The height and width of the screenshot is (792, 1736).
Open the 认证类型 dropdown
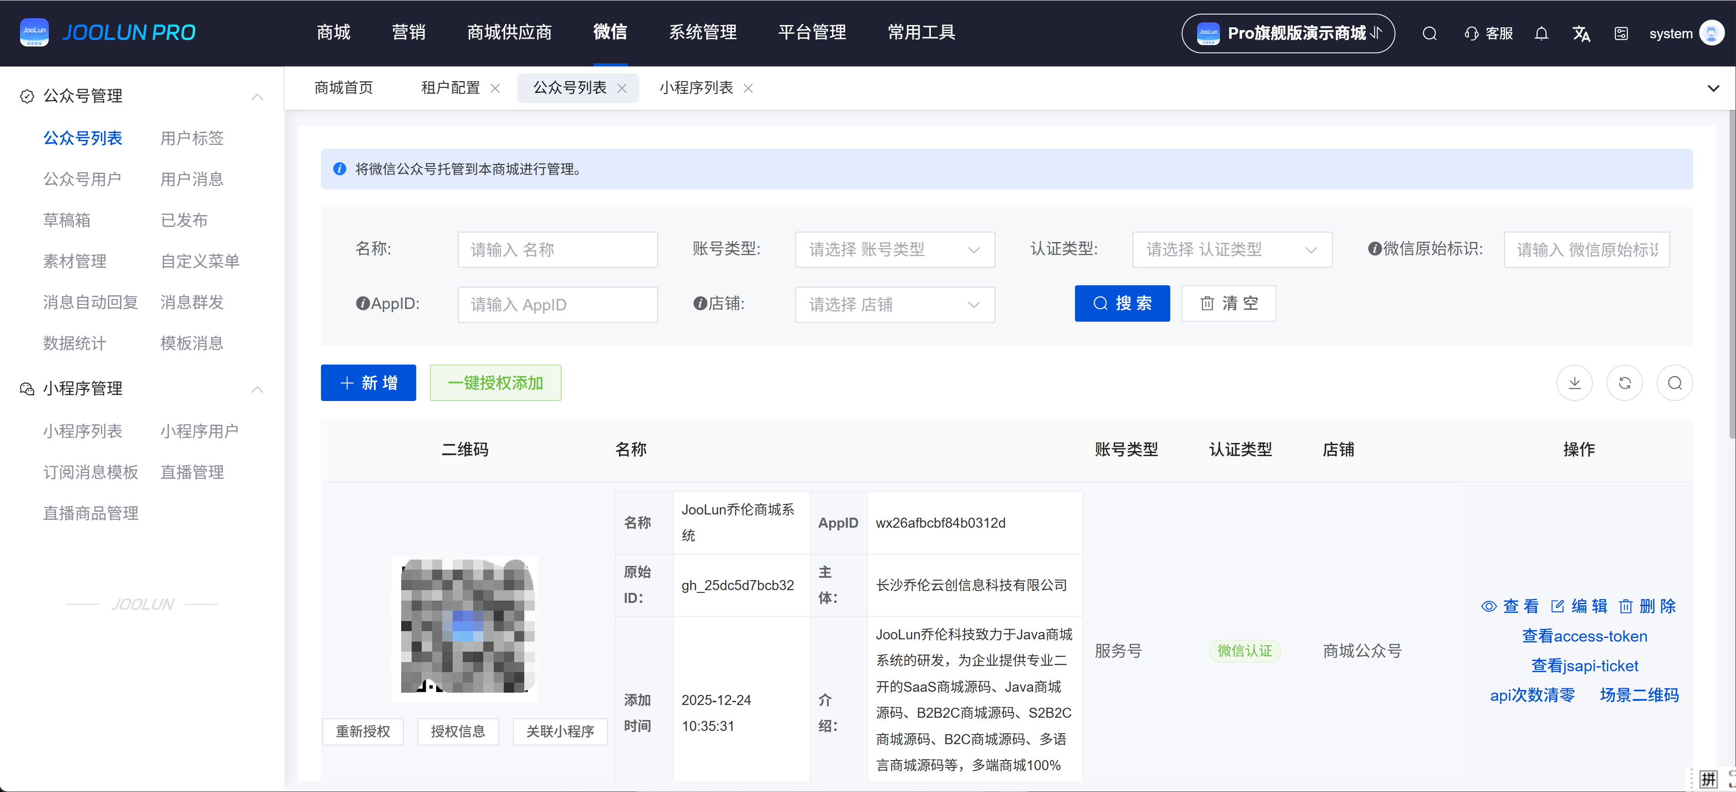point(1232,250)
